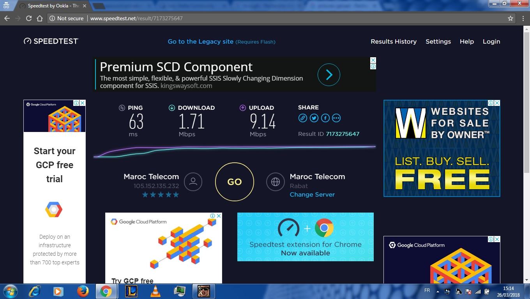Open the monitor app on taskbar
530x299 pixels.
click(180, 291)
